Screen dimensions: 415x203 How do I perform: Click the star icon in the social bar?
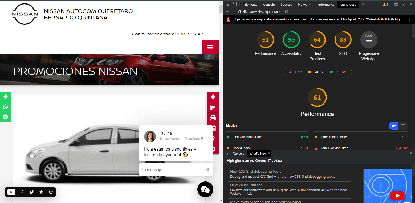point(41,192)
